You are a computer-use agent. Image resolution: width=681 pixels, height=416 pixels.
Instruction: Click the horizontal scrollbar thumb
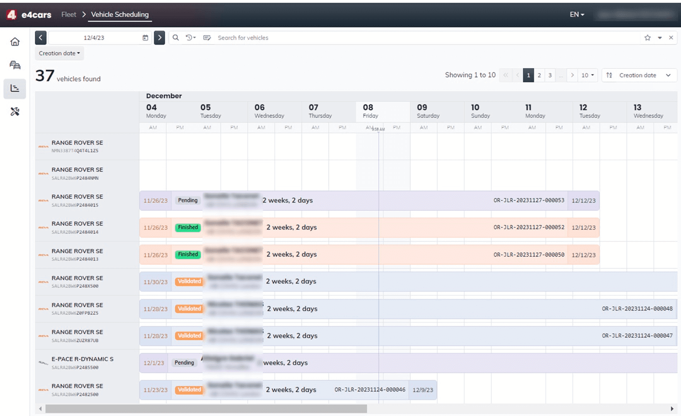(x=206, y=409)
